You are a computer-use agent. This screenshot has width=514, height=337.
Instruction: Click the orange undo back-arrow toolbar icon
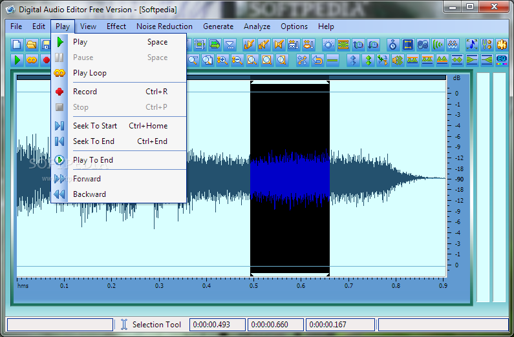pyautogui.click(x=317, y=60)
